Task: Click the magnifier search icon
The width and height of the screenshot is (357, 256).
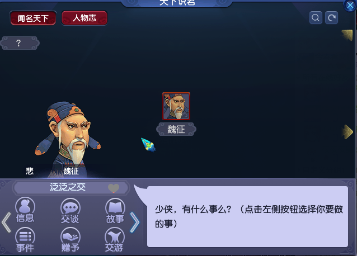Action: (316, 17)
